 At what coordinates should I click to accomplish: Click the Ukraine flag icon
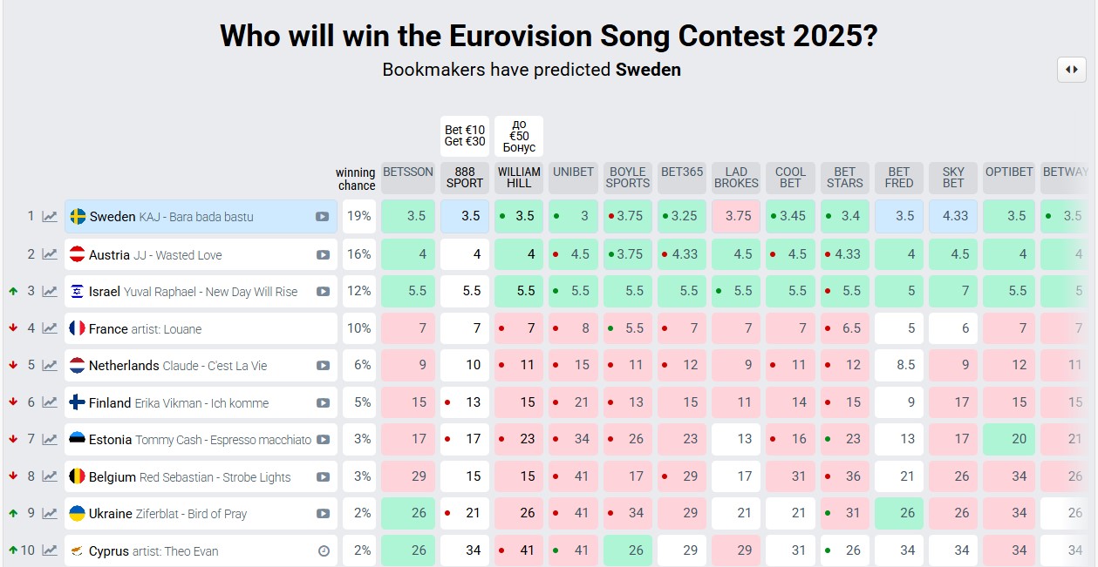coord(77,514)
